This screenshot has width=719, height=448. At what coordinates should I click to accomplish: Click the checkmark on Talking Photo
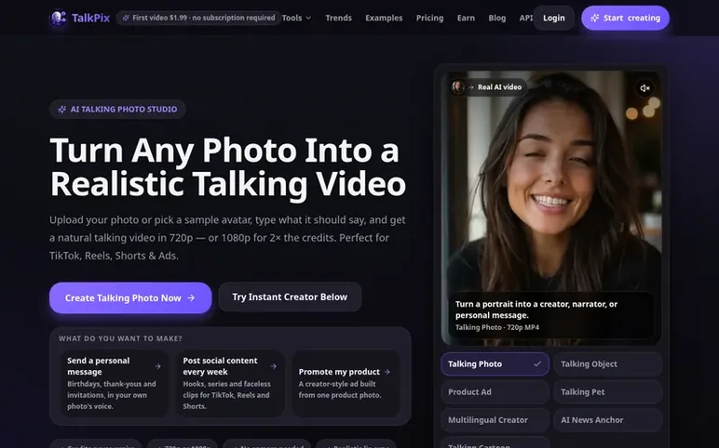[x=537, y=363]
